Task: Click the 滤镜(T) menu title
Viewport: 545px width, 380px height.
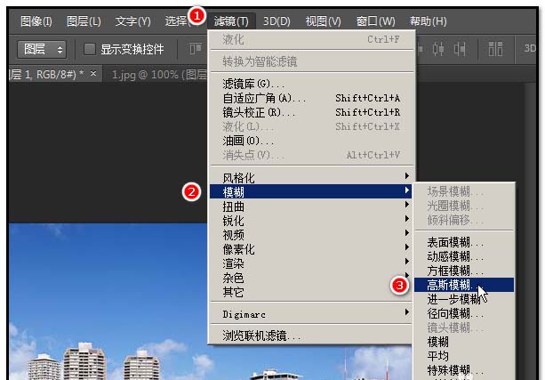Action: pos(231,21)
